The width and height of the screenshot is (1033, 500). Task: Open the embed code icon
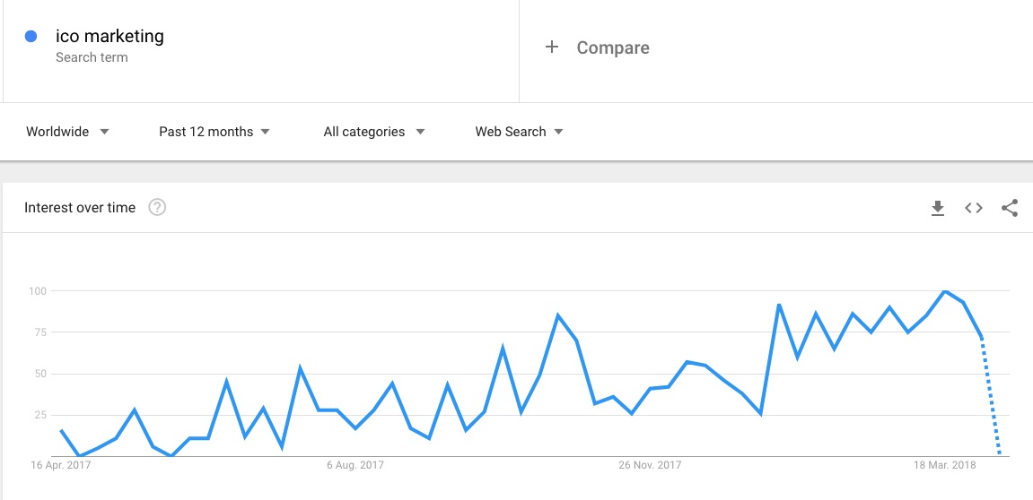tap(974, 208)
